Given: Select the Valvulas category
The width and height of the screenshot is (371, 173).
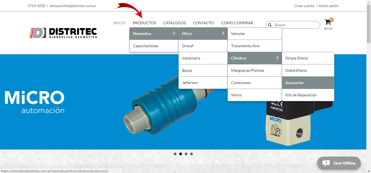Looking at the screenshot, I should coord(255,34).
